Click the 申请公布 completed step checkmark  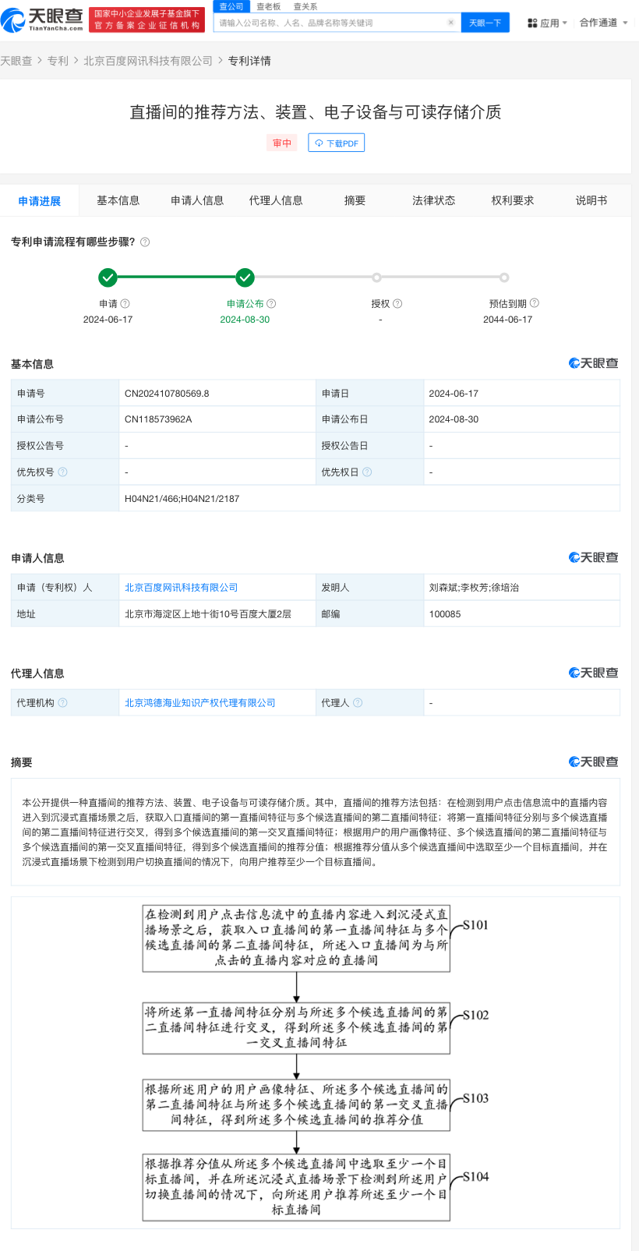click(x=245, y=277)
